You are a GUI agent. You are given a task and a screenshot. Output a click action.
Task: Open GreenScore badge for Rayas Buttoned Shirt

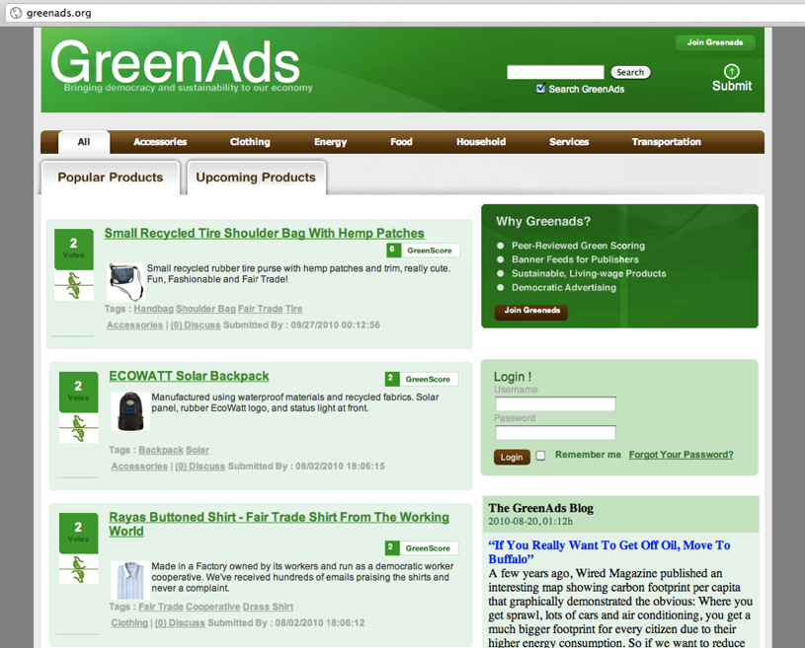click(422, 548)
